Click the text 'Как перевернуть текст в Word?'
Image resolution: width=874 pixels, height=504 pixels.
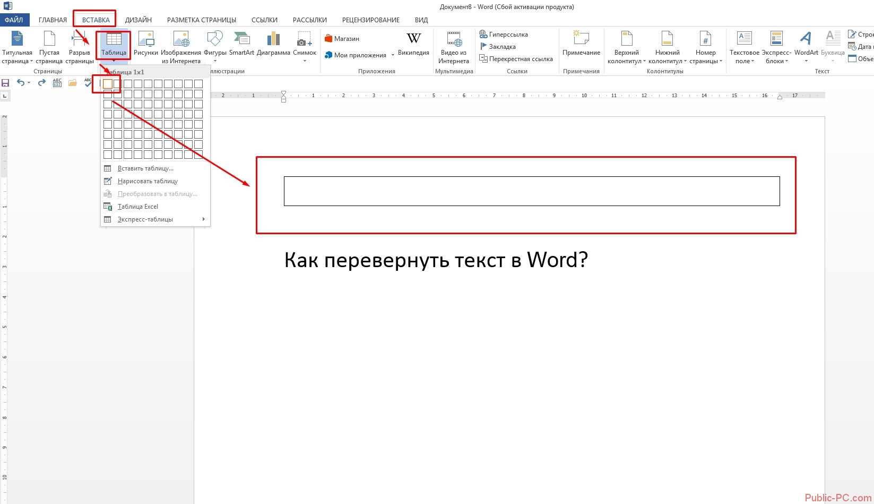click(436, 260)
